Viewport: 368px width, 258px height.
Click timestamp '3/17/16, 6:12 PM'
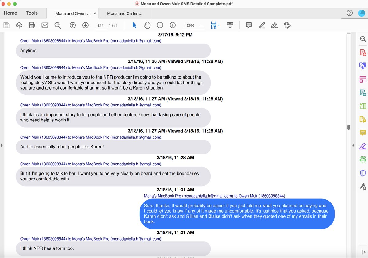click(x=175, y=35)
